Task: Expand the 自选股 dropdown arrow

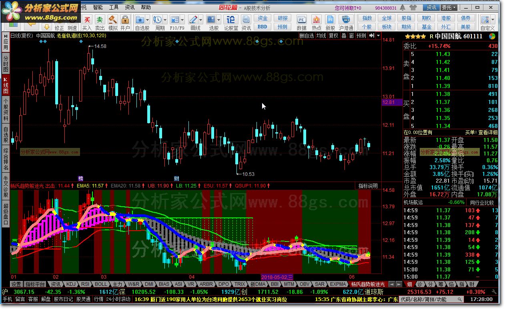Action: [147, 20]
